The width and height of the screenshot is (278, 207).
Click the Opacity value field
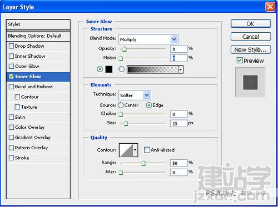[179, 49]
